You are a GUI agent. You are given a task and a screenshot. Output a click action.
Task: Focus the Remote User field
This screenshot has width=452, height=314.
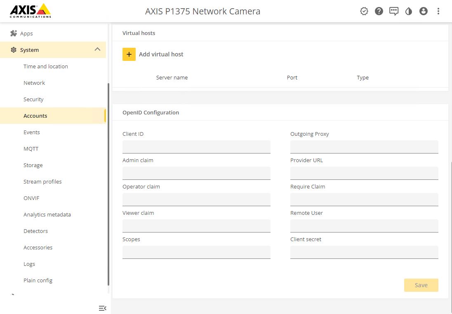tap(365, 226)
